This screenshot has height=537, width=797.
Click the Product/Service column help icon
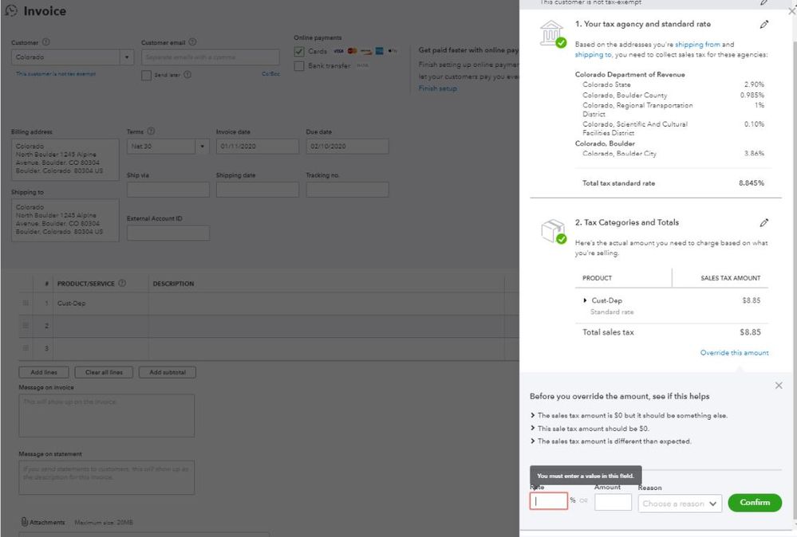click(x=122, y=283)
